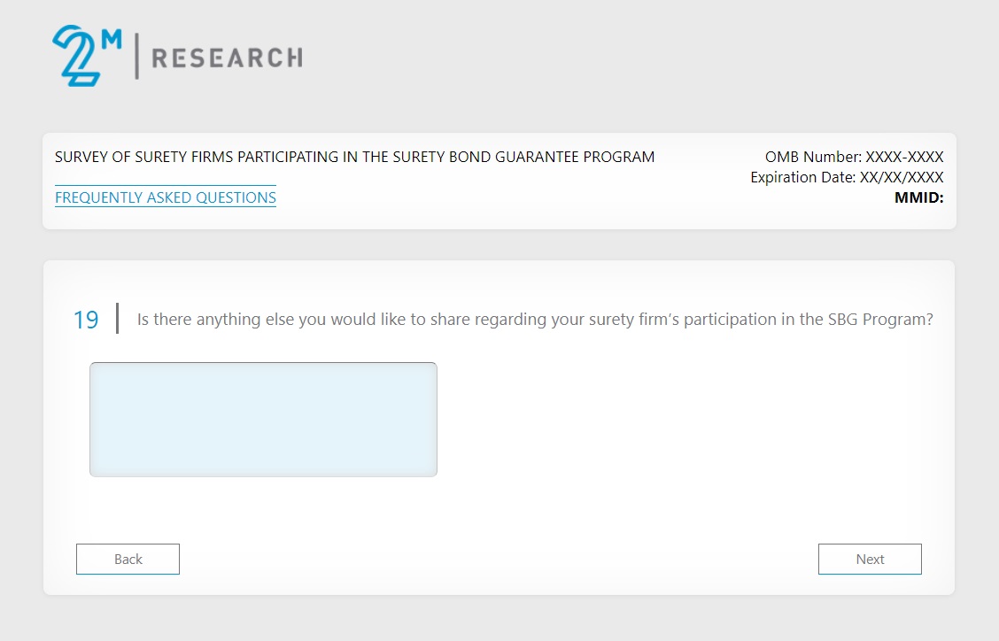Click the 2M logo icon
999x641 pixels.
tap(78, 55)
